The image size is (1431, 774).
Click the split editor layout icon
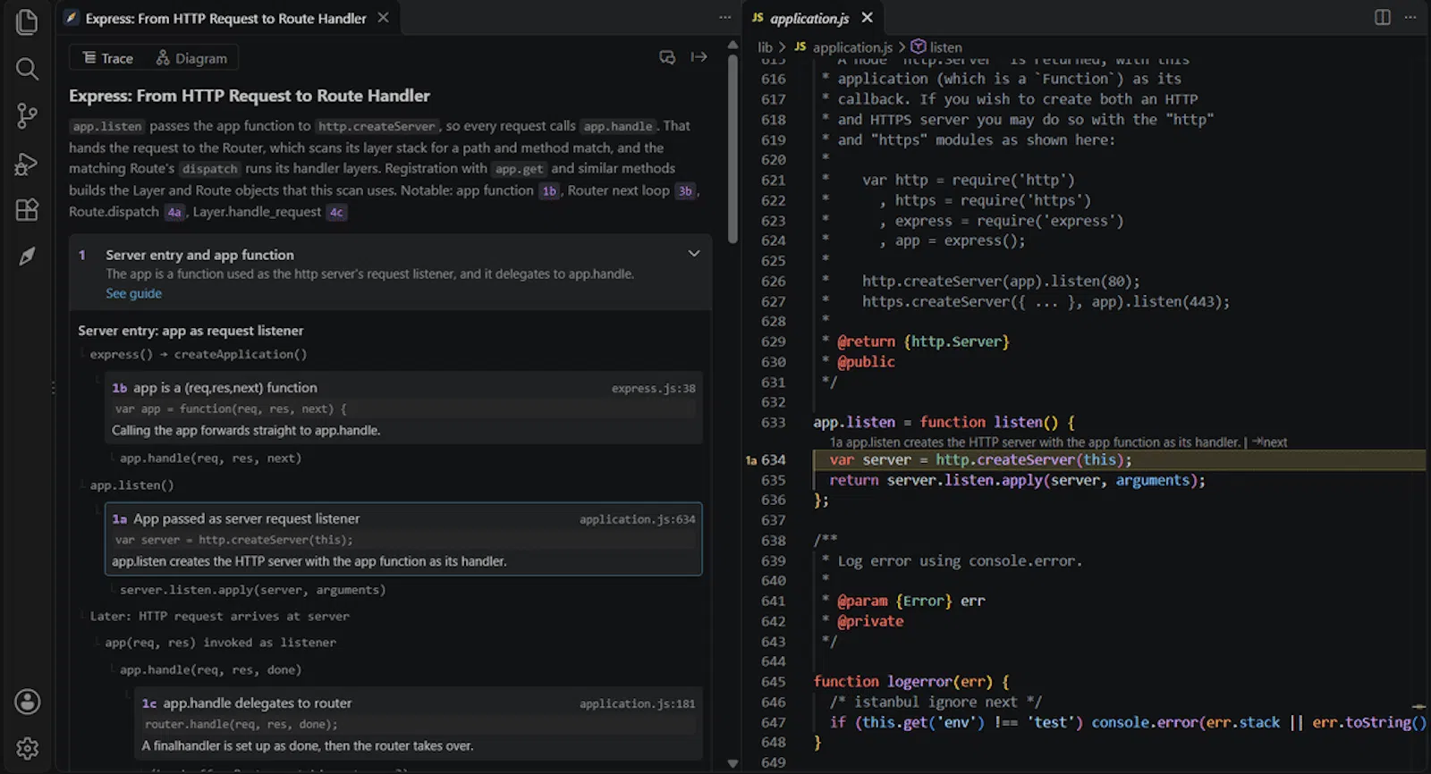click(1382, 18)
